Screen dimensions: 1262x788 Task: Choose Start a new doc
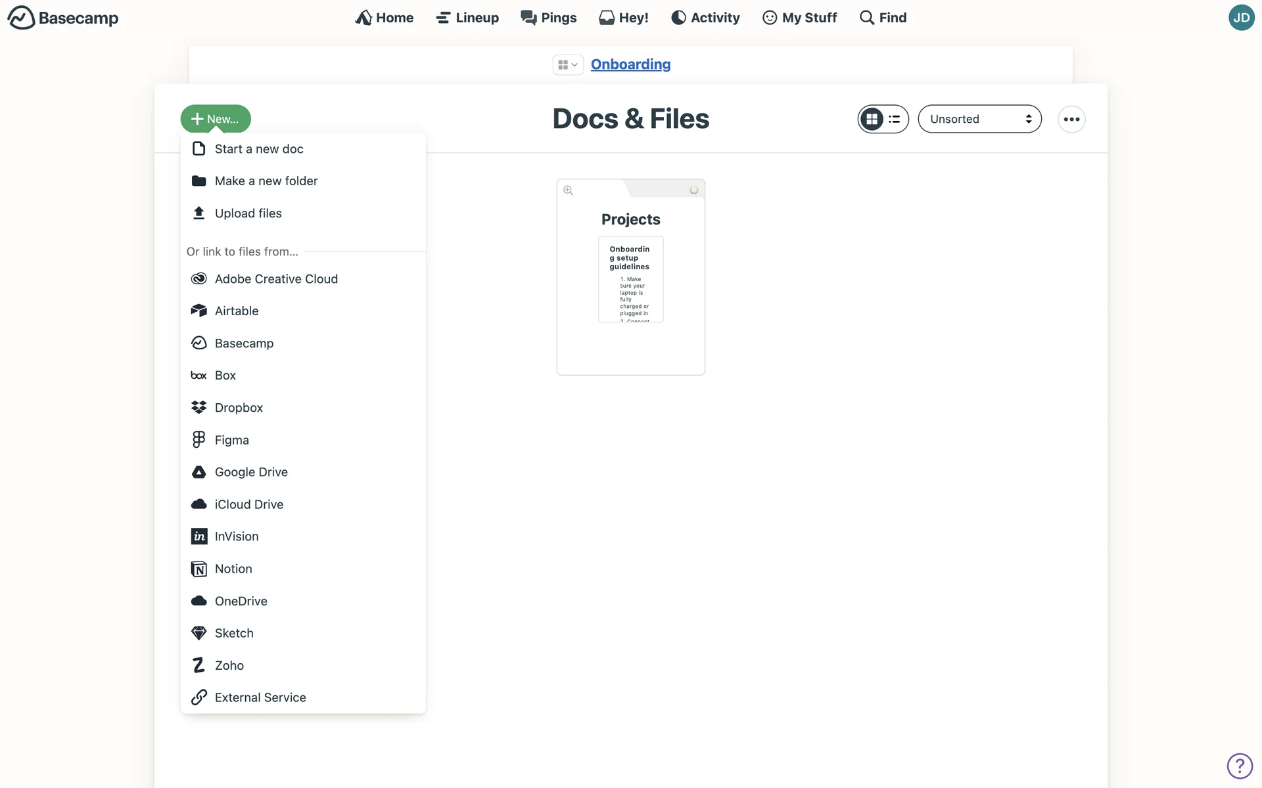[259, 149]
